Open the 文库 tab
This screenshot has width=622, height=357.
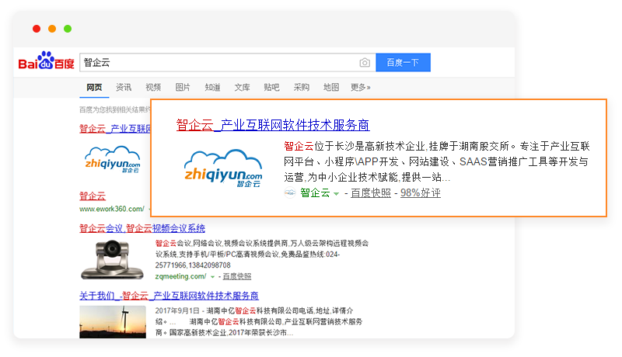pos(242,87)
